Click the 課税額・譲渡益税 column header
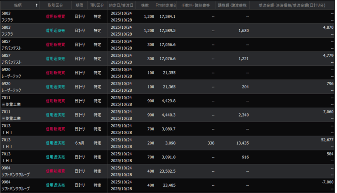Image resolution: width=337 pixels, height=193 pixels. pyautogui.click(x=232, y=5)
